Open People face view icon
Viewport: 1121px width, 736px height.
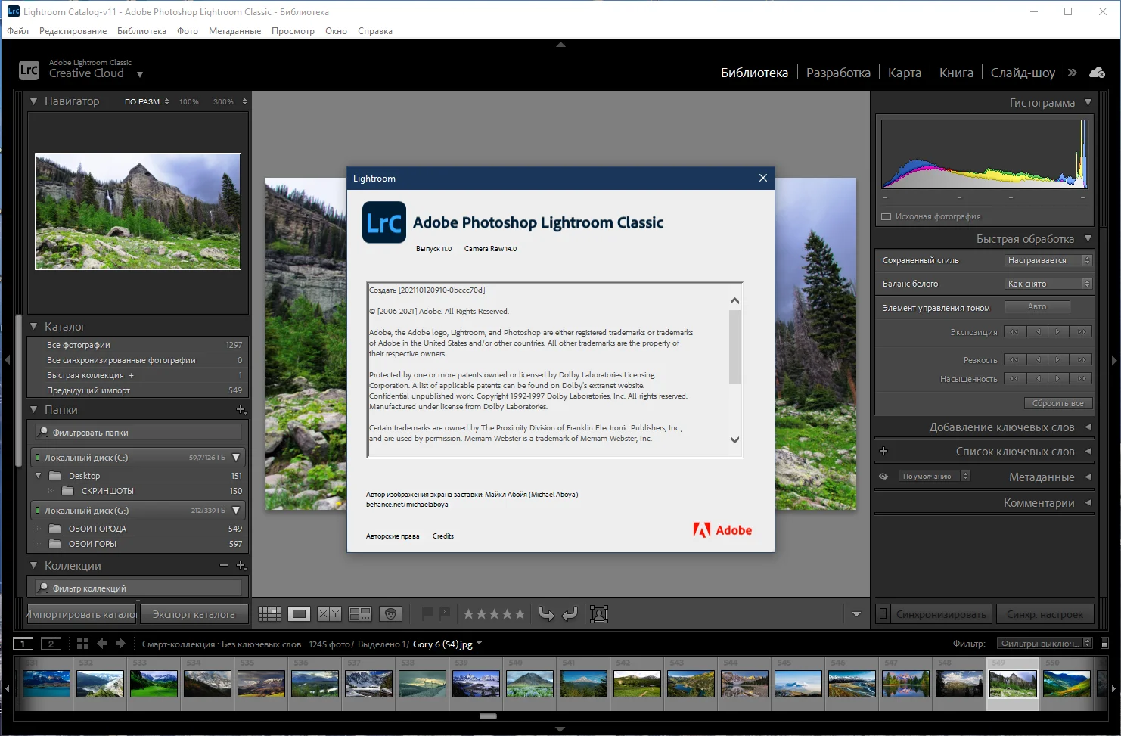(x=390, y=614)
